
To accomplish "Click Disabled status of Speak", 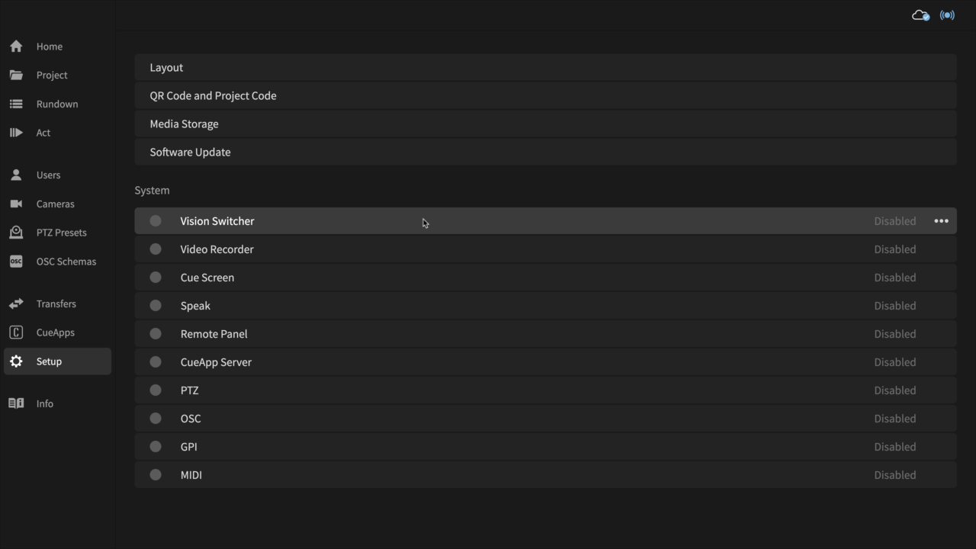I will click(x=895, y=306).
